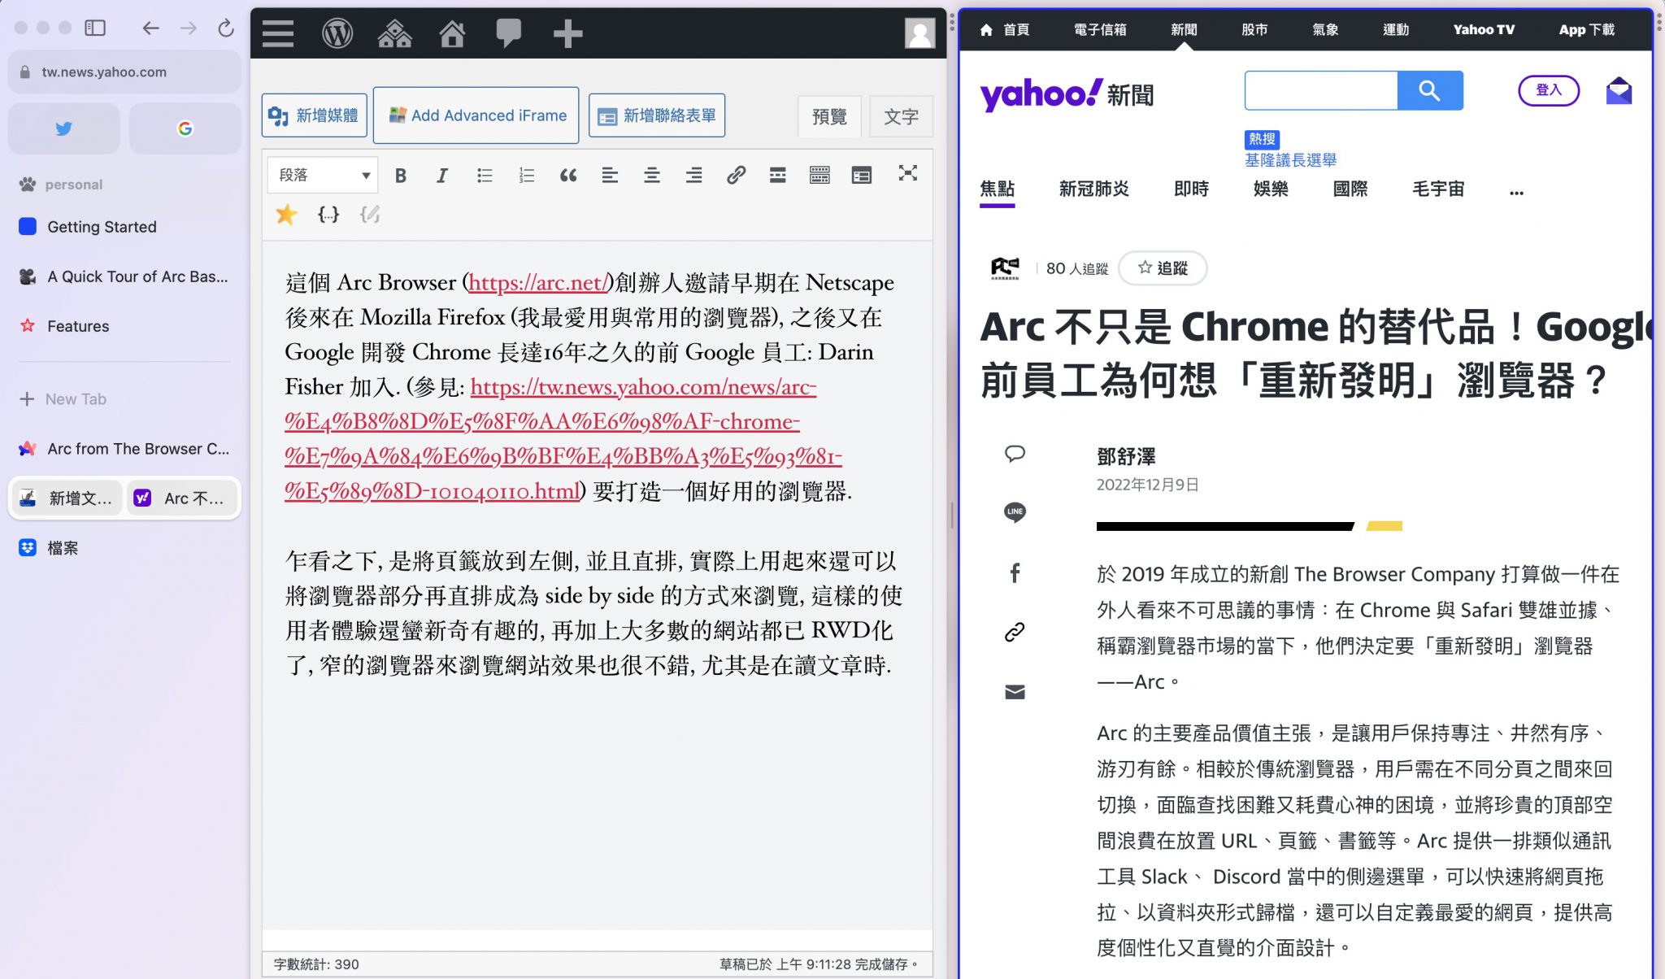Open Yahoo TV in the top nav
Viewport: 1665px width, 979px height.
pos(1484,29)
